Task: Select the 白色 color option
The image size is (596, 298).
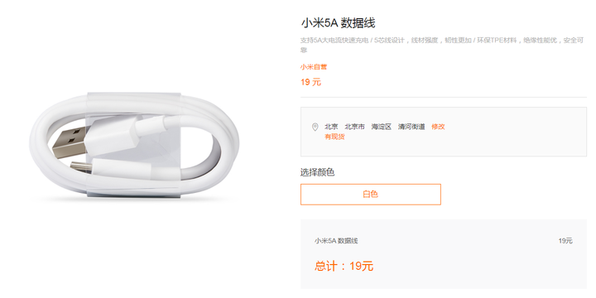Action: click(371, 195)
